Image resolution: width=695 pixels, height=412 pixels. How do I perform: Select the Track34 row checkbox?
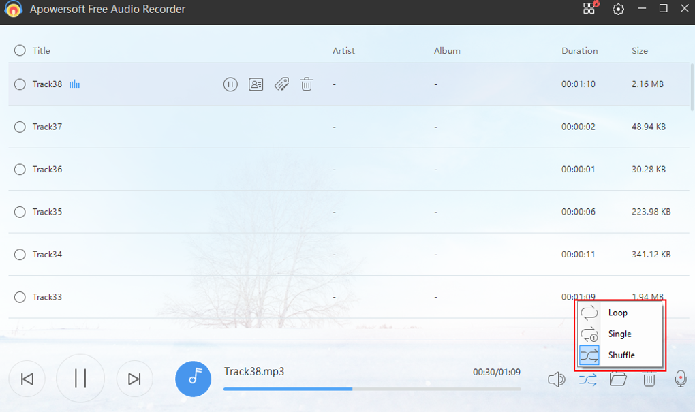(x=20, y=254)
